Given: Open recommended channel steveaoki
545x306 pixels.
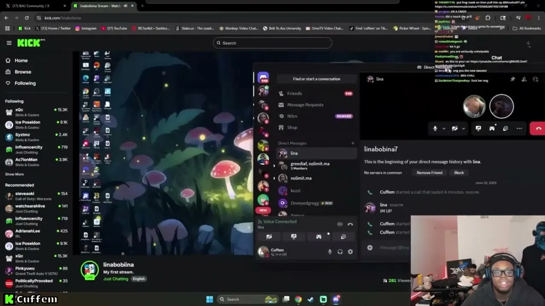Looking at the screenshot, I should [36, 196].
